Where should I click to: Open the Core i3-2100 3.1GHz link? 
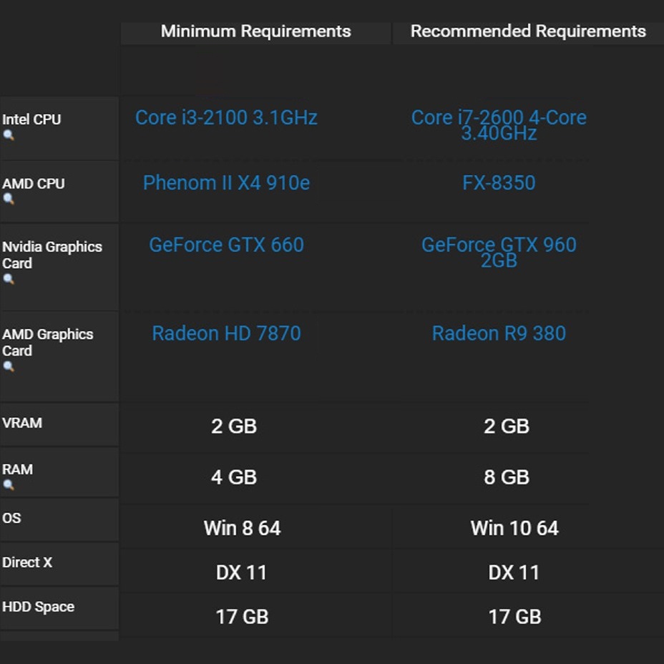click(226, 118)
